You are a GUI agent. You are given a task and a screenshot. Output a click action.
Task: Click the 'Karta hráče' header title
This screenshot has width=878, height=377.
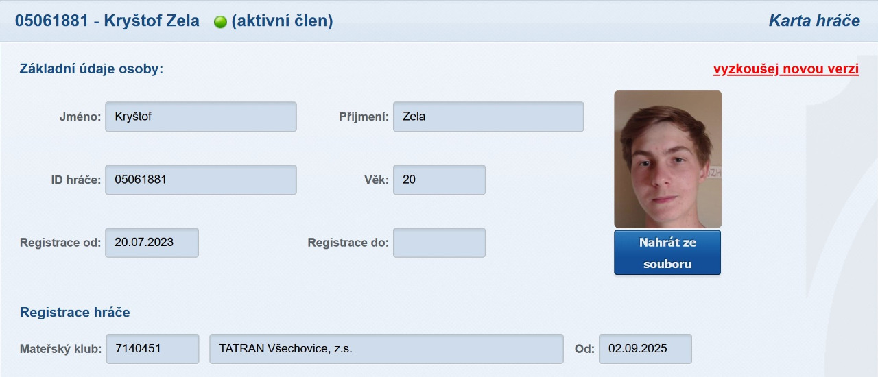pos(814,21)
